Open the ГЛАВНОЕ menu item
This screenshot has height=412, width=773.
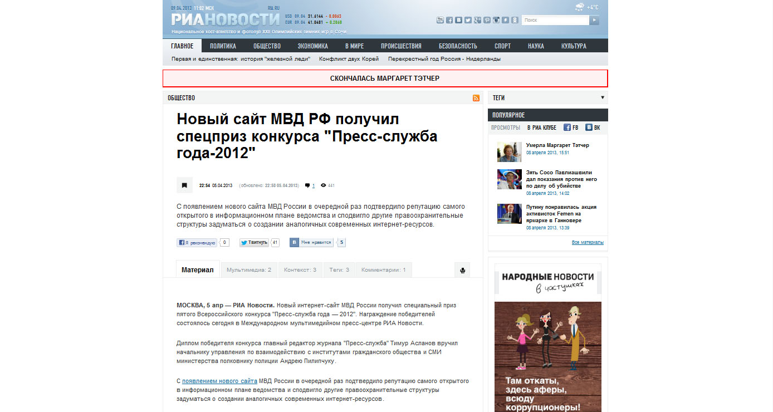coord(182,46)
